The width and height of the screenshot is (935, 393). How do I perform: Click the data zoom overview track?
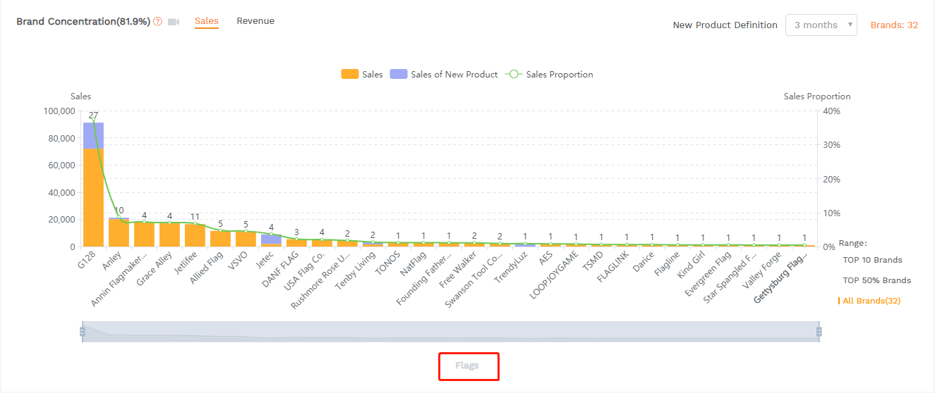tap(452, 332)
